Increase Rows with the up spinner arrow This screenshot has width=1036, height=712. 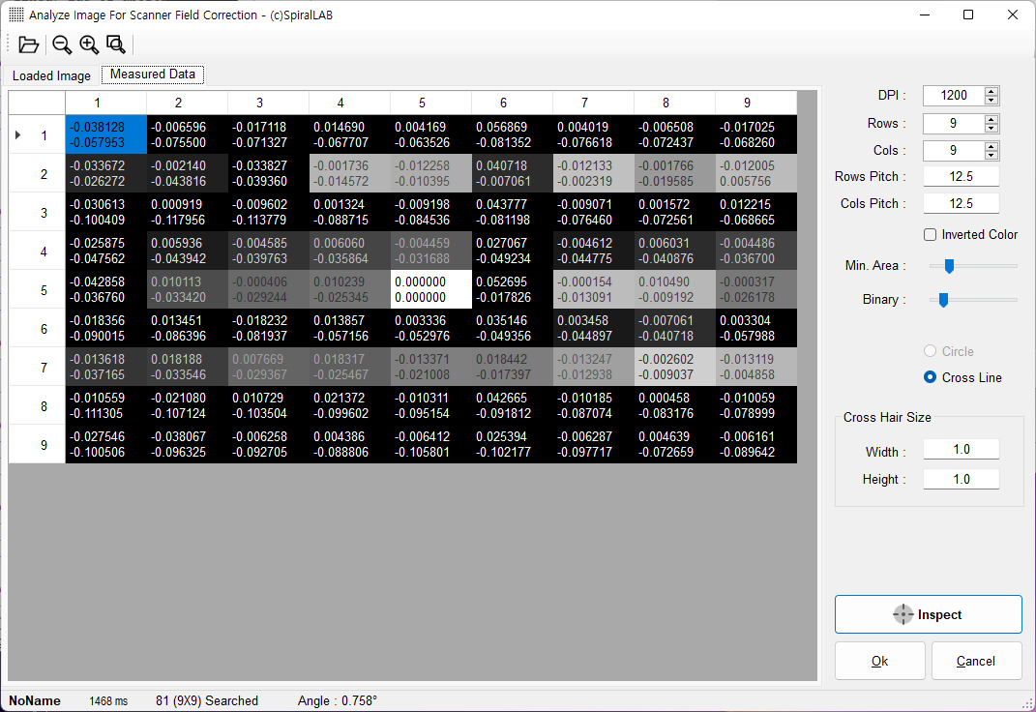[992, 119]
